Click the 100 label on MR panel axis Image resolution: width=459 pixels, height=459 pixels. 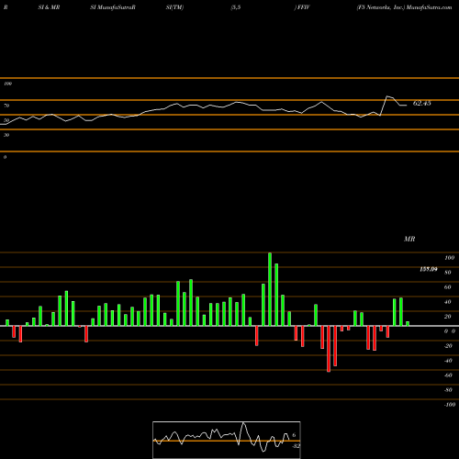tap(449, 258)
